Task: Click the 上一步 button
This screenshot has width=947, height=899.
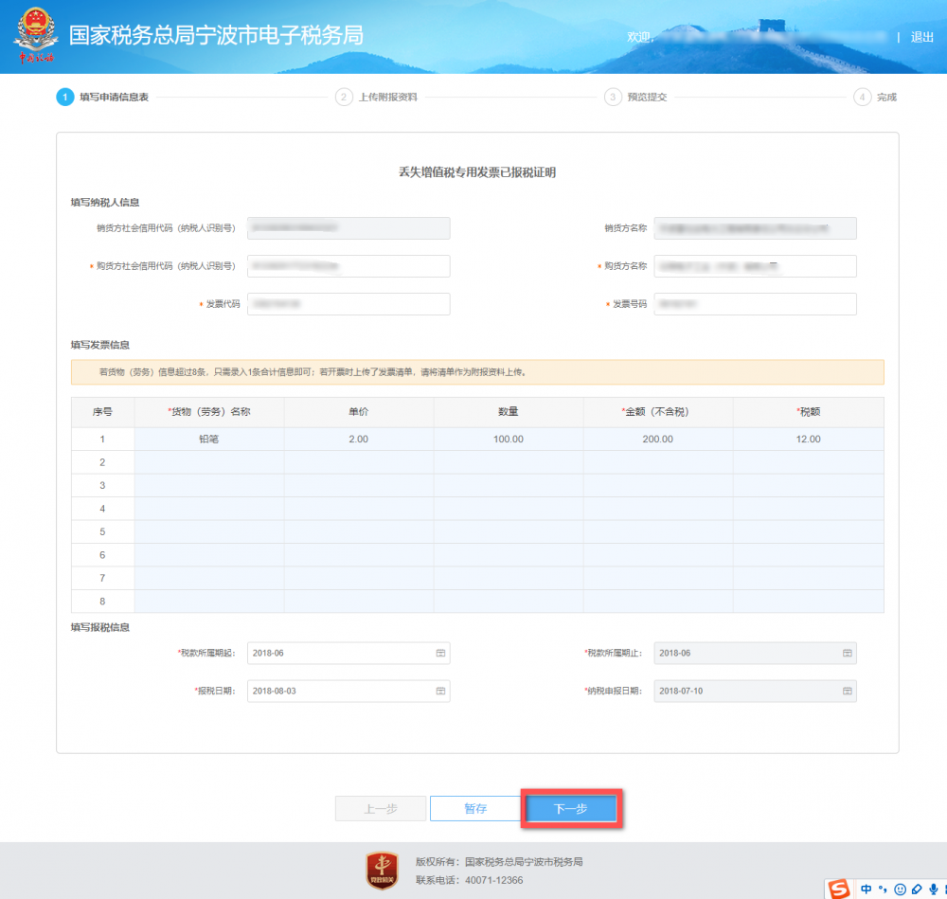Action: (x=380, y=808)
